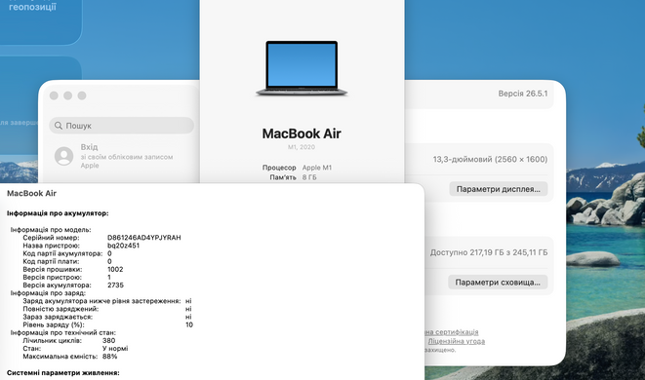
Task: Click the Пам'ять 8 ГБ value
Action: pyautogui.click(x=309, y=177)
